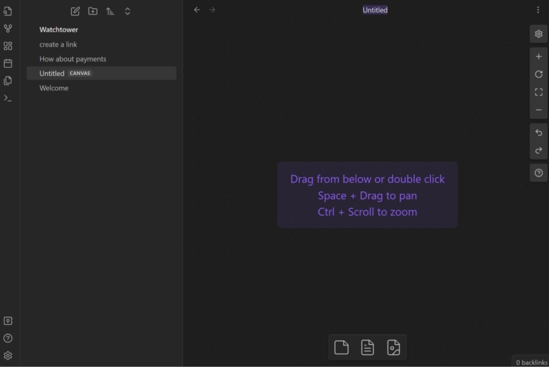Image resolution: width=549 pixels, height=367 pixels.
Task: Open the "How about payments" note
Action: point(73,59)
